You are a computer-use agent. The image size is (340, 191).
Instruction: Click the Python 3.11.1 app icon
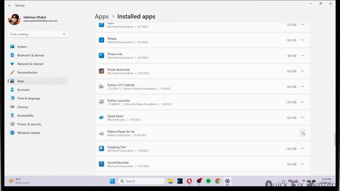101,86
